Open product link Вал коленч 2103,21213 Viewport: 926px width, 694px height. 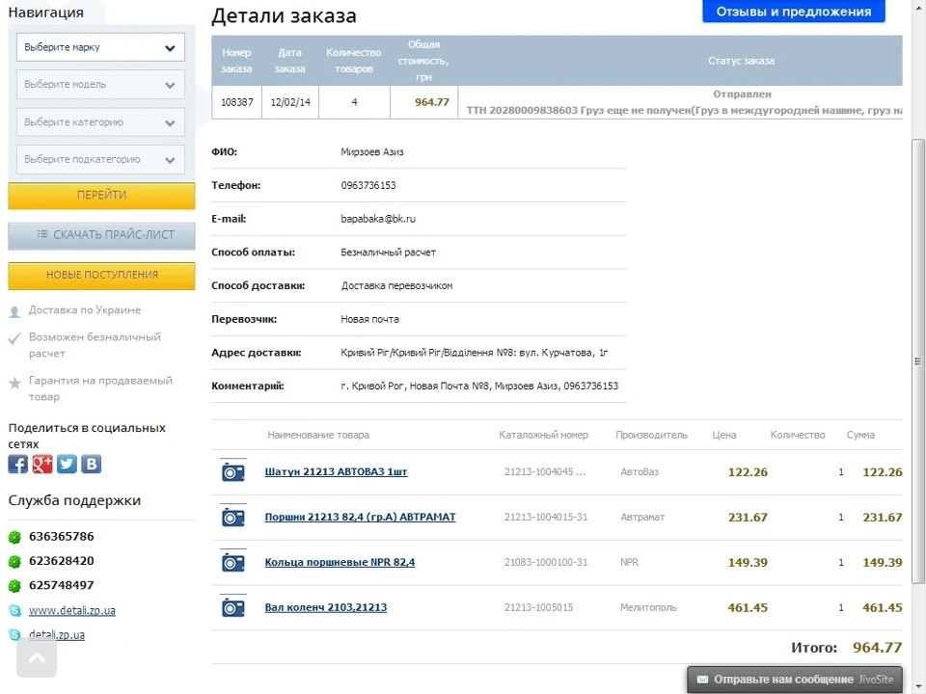(325, 607)
